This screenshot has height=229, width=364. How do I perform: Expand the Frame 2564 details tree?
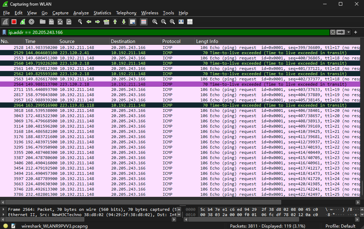pos(3,209)
